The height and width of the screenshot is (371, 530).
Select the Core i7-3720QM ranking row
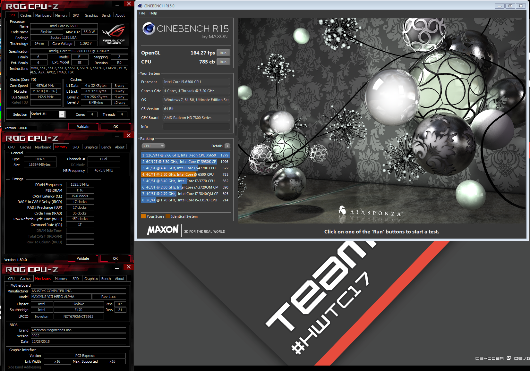(x=185, y=187)
